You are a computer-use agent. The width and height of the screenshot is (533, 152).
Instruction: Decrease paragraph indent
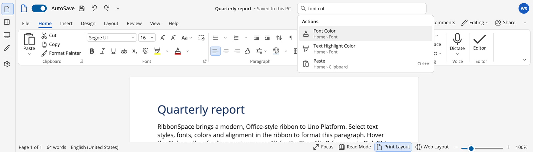[x=257, y=38]
